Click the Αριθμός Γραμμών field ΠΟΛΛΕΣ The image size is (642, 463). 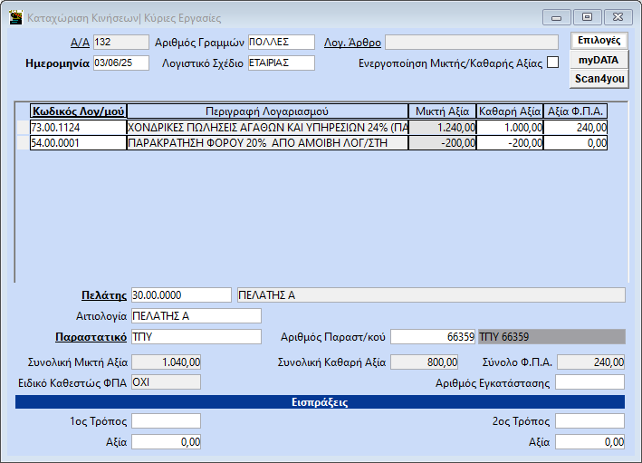pos(282,43)
